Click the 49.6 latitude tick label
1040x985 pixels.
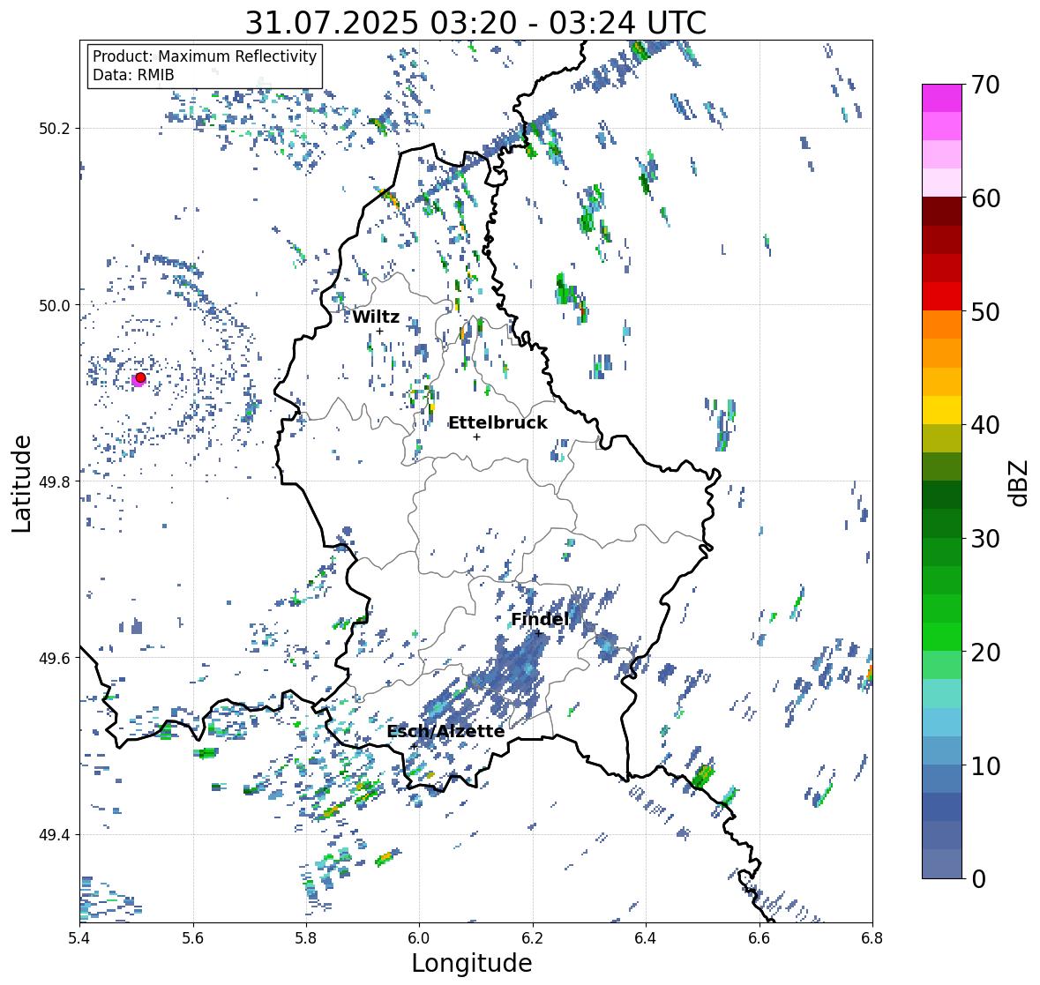[x=55, y=658]
